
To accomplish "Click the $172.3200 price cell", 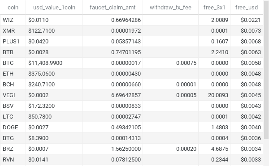I will (x=54, y=106).
